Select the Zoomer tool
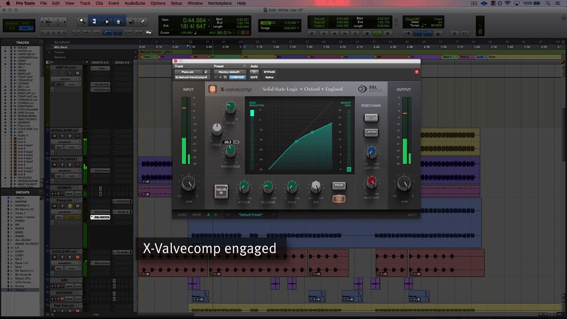 click(82, 21)
